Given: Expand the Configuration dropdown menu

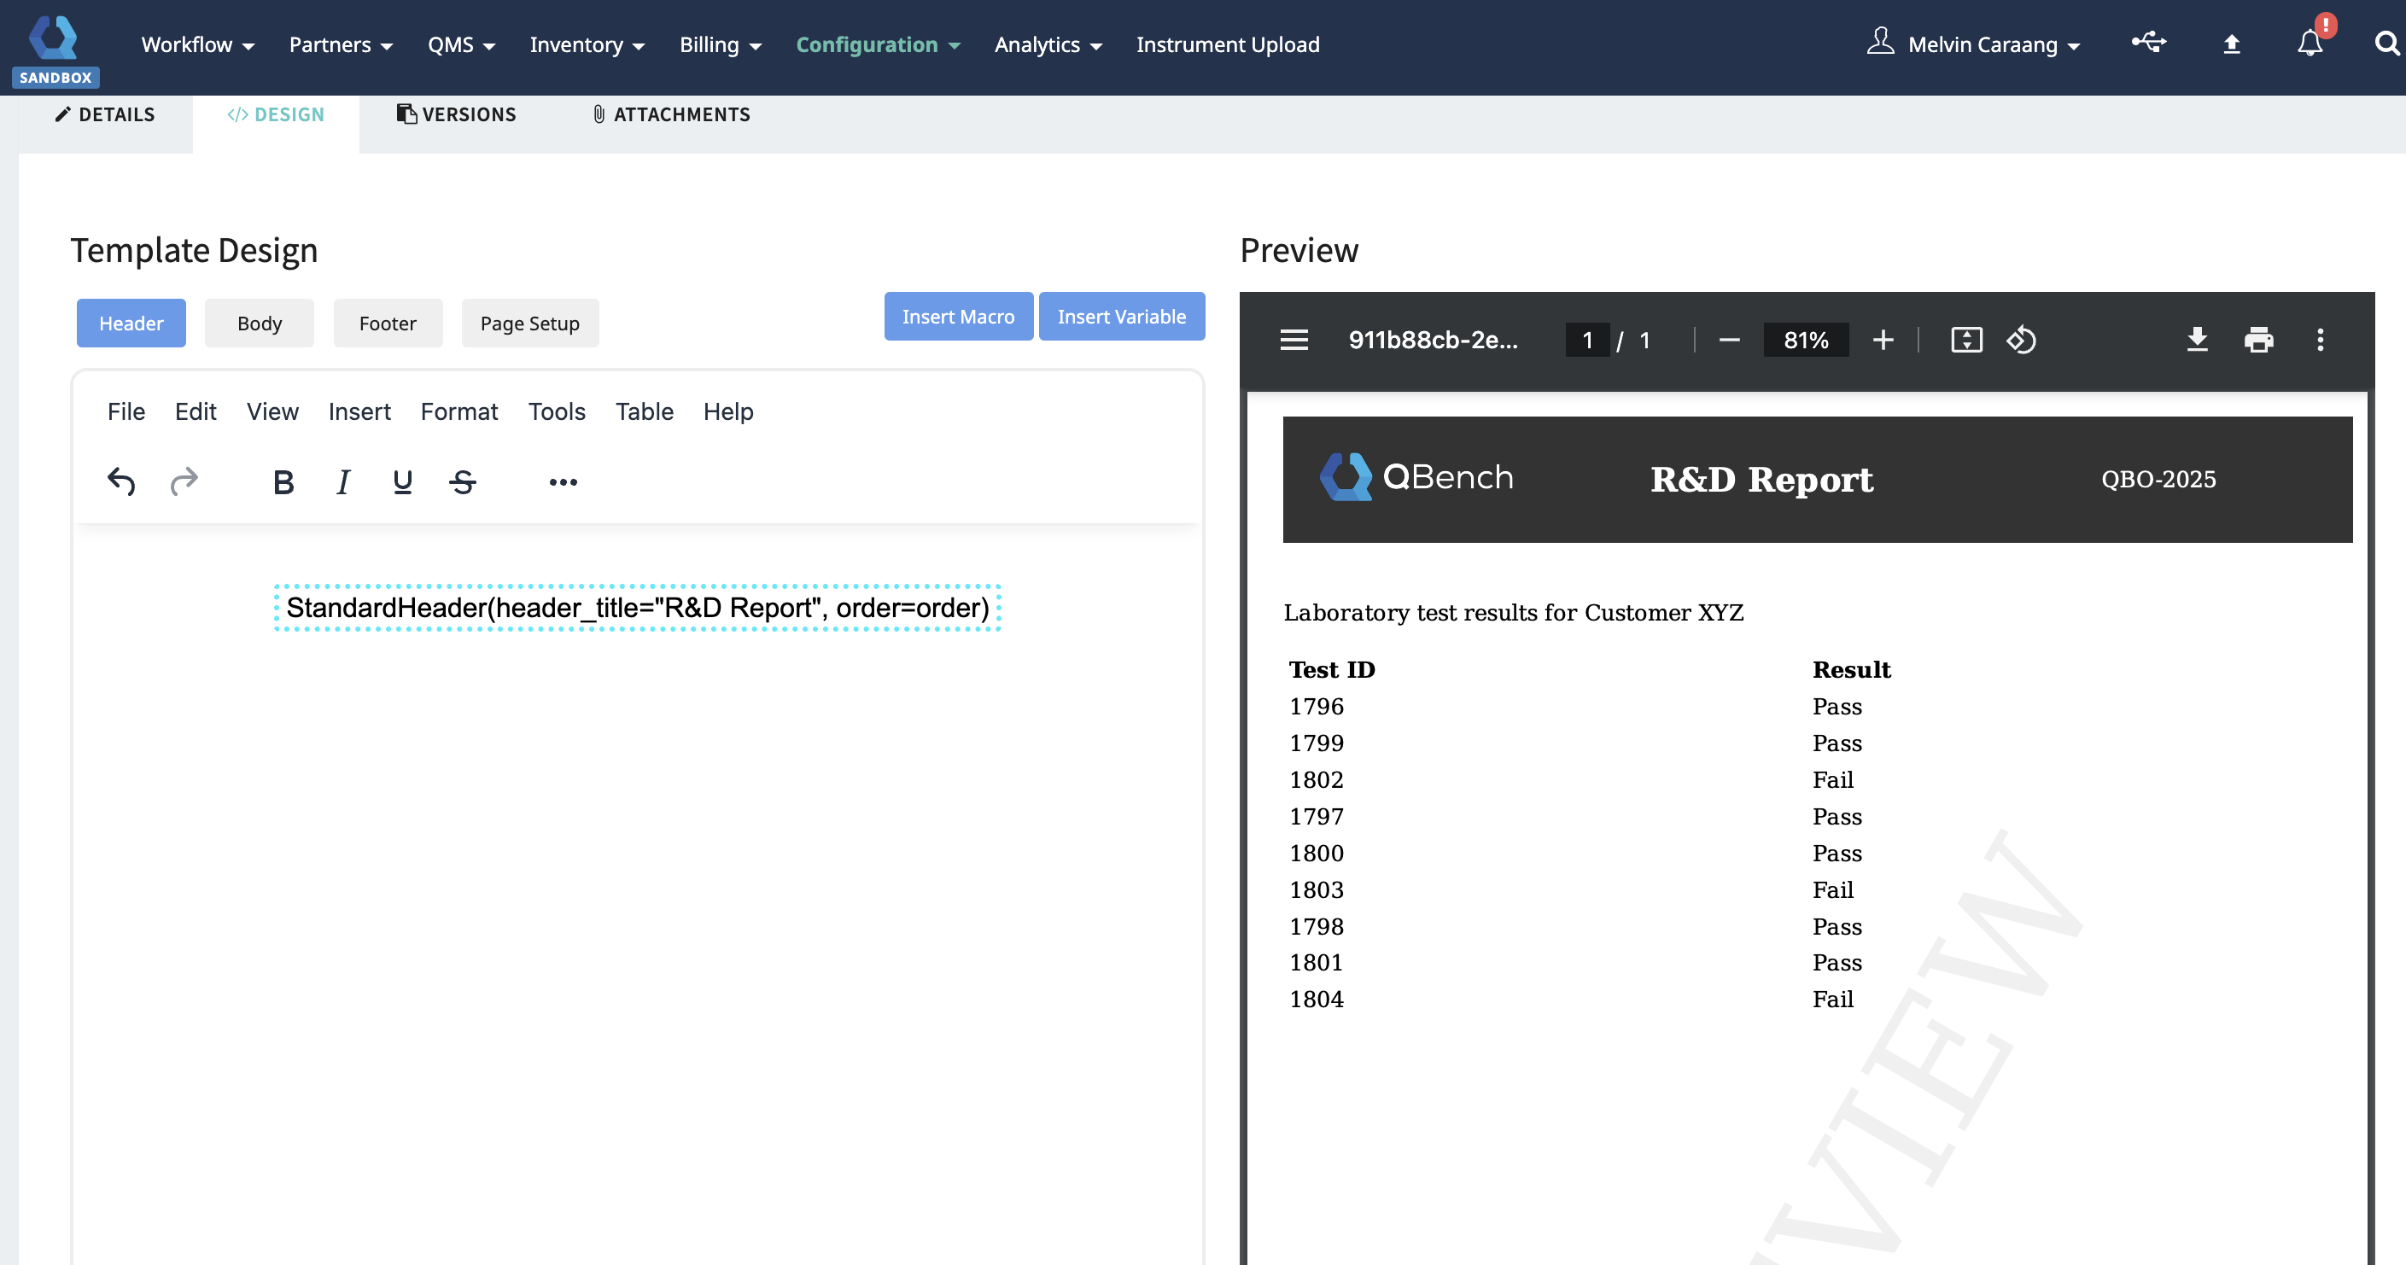Looking at the screenshot, I should point(877,44).
